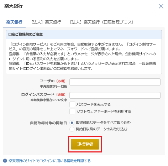This screenshot has height=166, width=168.
Task: Click the 自動取得対象の開始日 label
Action: coord(48,123)
